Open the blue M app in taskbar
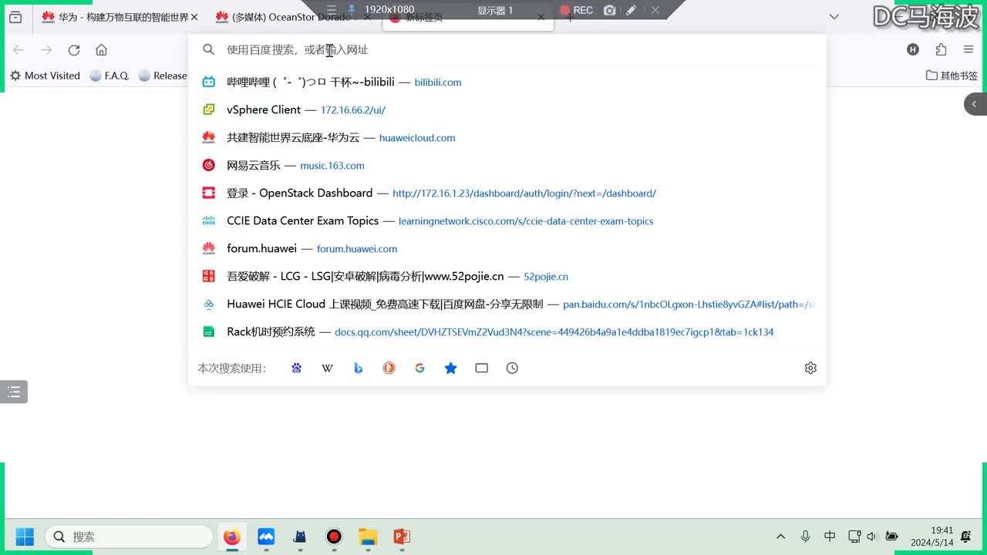Screen dimensions: 987x555 tap(266, 536)
